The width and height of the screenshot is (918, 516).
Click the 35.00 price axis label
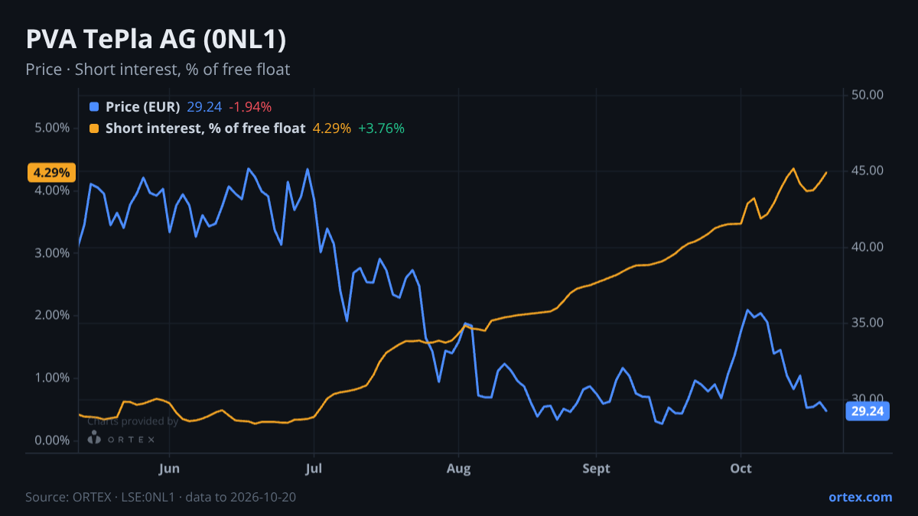coord(868,323)
